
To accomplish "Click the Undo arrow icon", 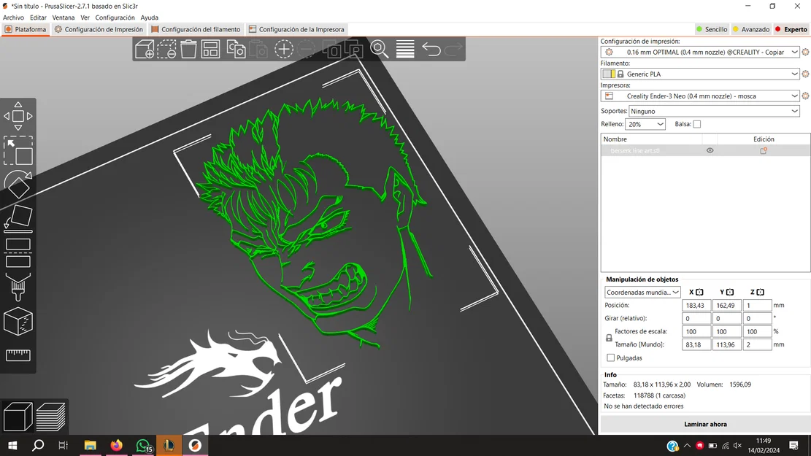I will (x=431, y=49).
